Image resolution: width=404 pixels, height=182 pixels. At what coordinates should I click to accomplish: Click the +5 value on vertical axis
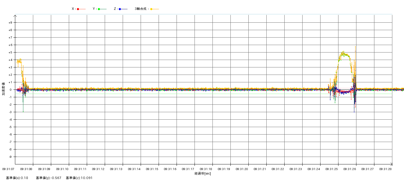10,53
